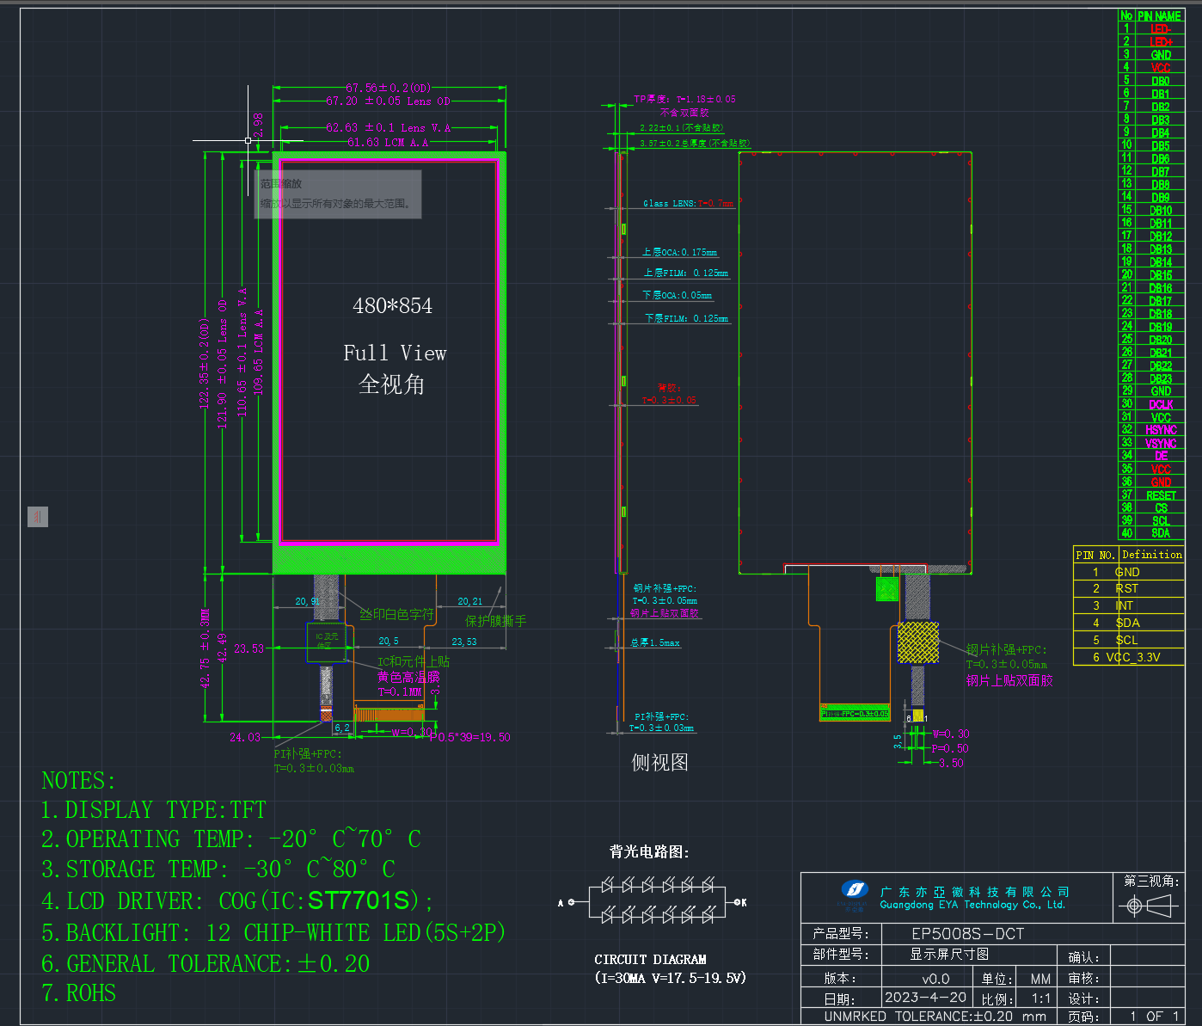The height and width of the screenshot is (1026, 1202).
Task: Select the "5.BACKLIGHT" note line
Action: (273, 933)
